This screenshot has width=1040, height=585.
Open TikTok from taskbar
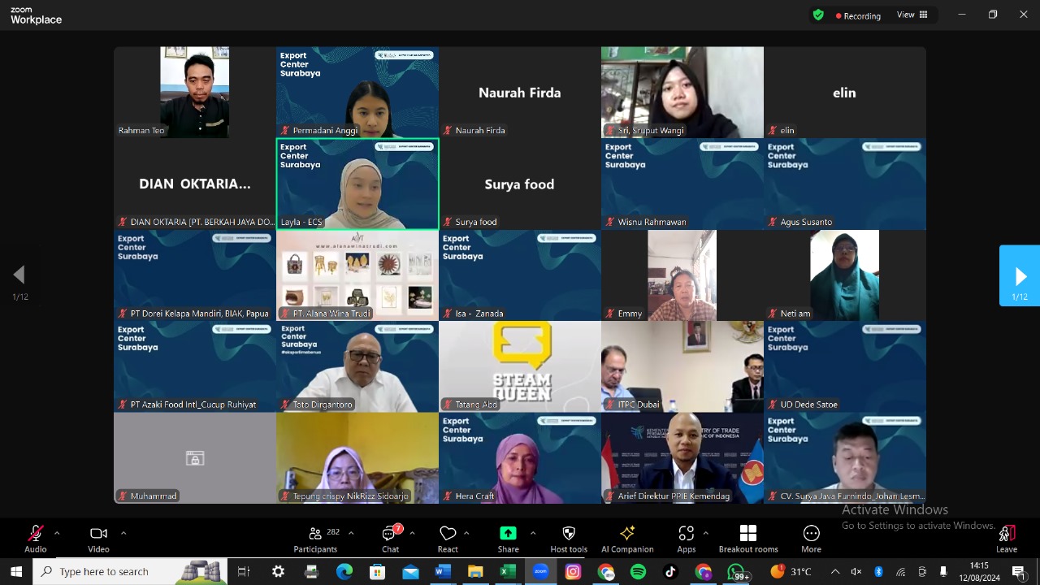(x=670, y=572)
